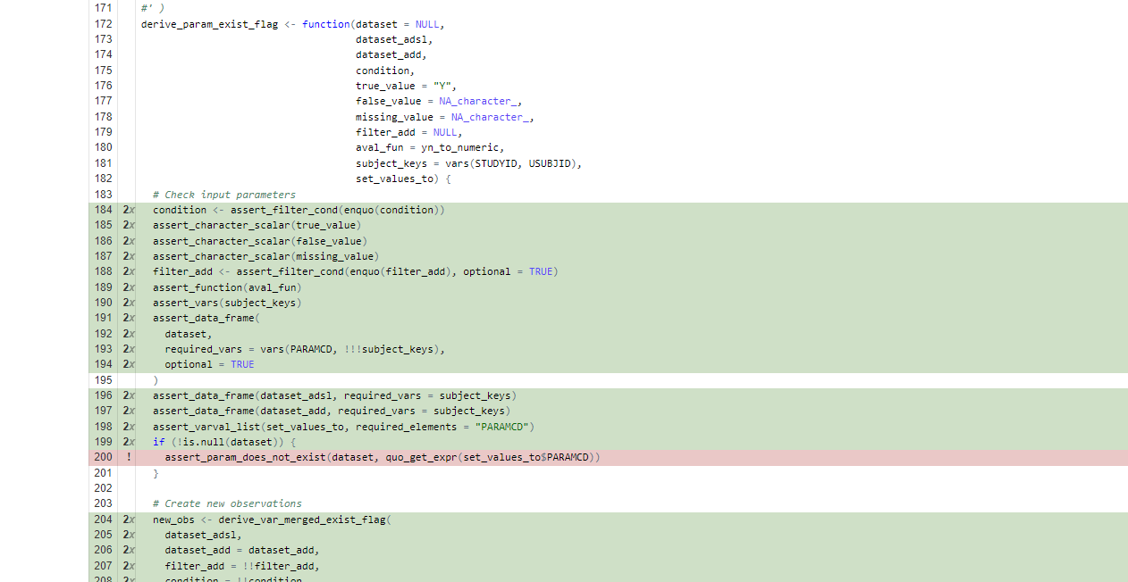Click 'dataset_add = dataset_add,' on line 206

coord(242,551)
